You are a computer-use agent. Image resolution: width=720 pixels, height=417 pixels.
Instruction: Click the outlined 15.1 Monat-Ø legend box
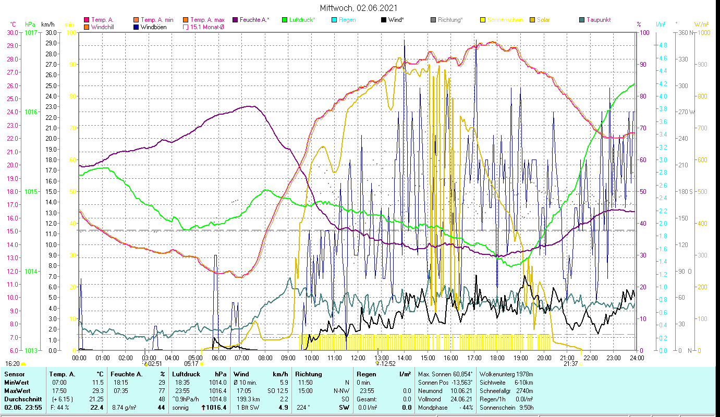tap(185, 27)
